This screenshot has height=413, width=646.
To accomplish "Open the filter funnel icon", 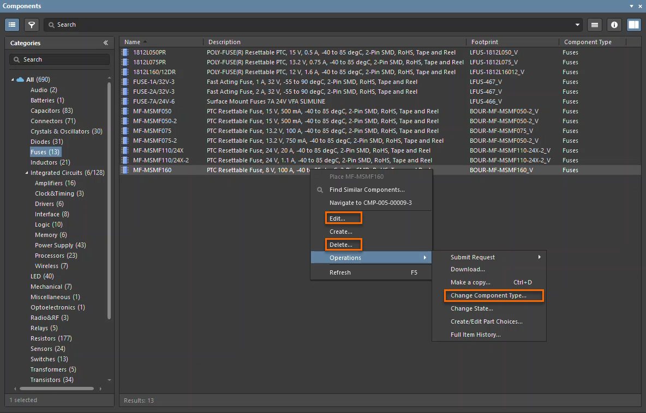I will pyautogui.click(x=31, y=25).
